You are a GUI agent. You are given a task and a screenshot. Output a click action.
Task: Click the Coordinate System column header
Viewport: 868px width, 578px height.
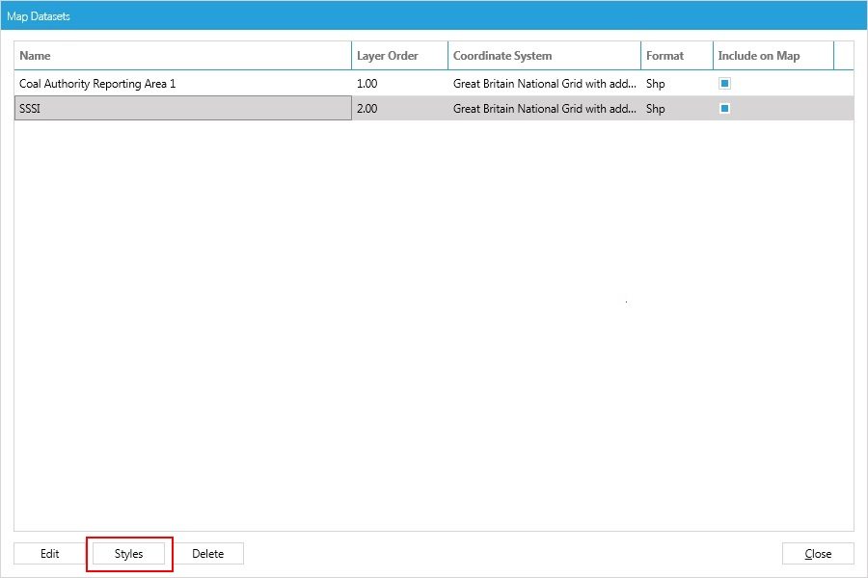[502, 55]
